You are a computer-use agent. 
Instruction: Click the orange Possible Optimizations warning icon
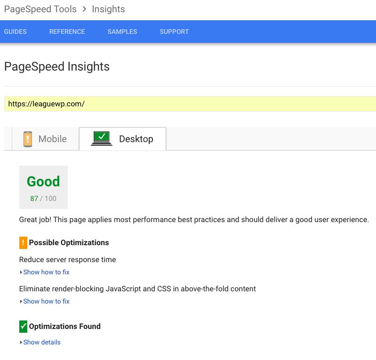click(23, 243)
